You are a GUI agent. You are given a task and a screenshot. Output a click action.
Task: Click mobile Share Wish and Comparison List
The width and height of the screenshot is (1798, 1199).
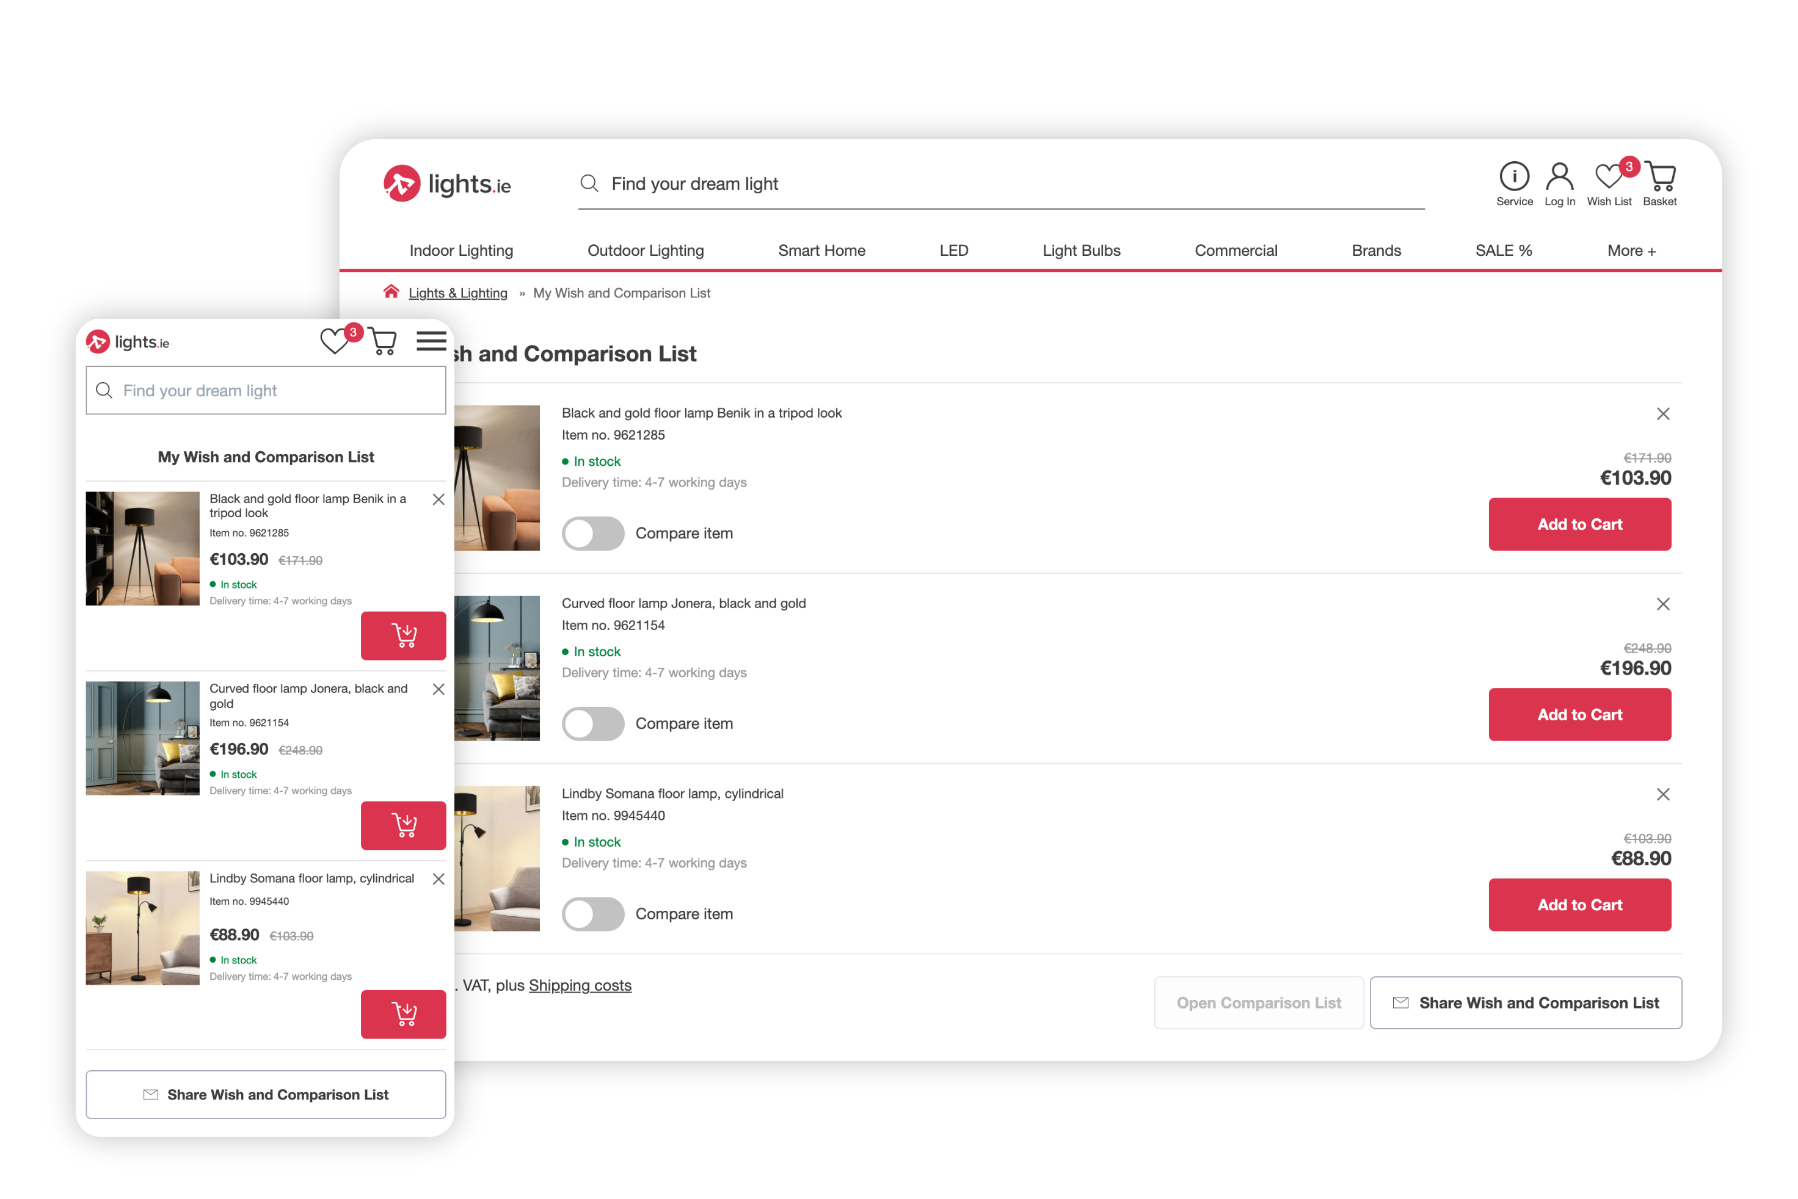pyautogui.click(x=266, y=1094)
